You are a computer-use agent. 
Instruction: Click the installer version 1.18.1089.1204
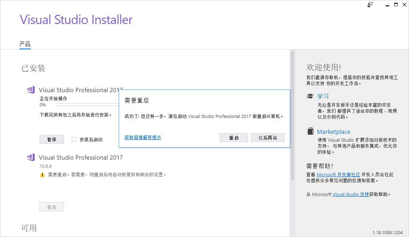pos(387,233)
